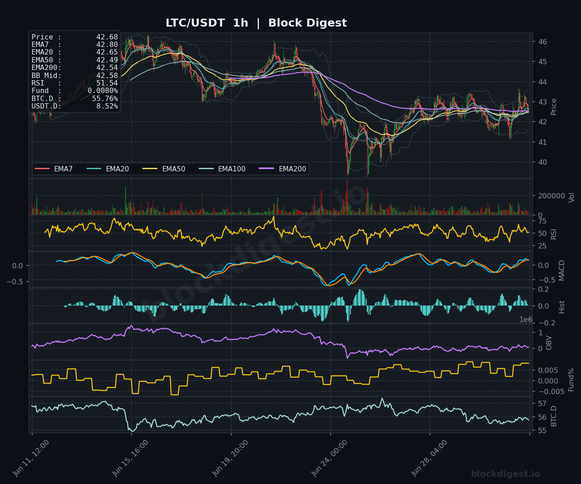The image size is (581, 484).
Task: Click the '1e6' OBV scale label
Action: click(526, 319)
